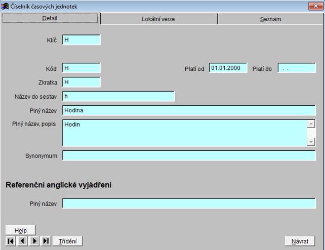The image size is (325, 250).
Task: Click the English reference Plný název field
Action: tap(189, 203)
